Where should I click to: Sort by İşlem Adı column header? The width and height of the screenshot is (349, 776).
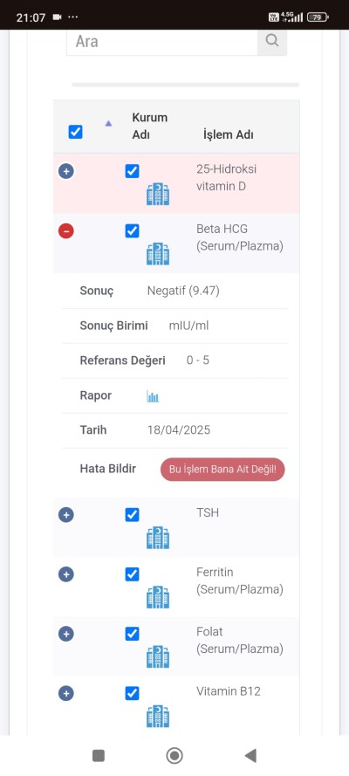coord(228,134)
